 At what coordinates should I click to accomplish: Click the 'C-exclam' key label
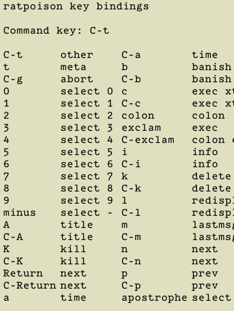(x=148, y=140)
